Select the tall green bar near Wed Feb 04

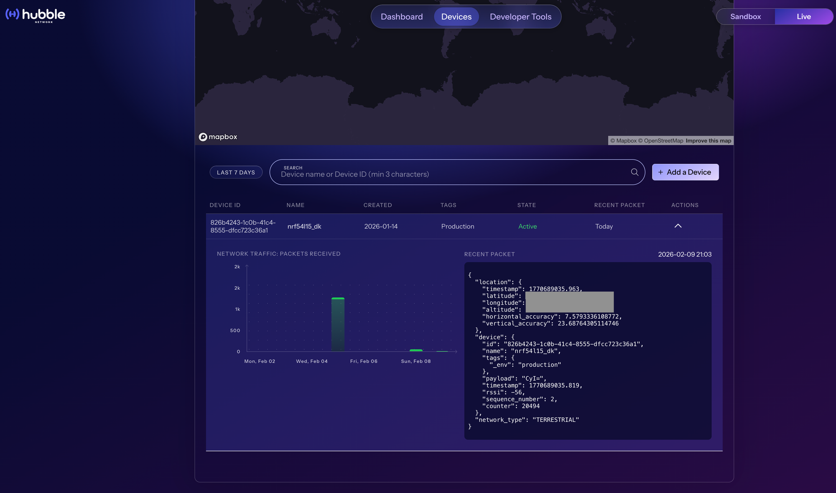[x=337, y=324]
